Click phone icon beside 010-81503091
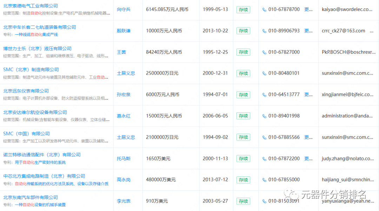The width and height of the screenshot is (379, 211). tap(265, 201)
